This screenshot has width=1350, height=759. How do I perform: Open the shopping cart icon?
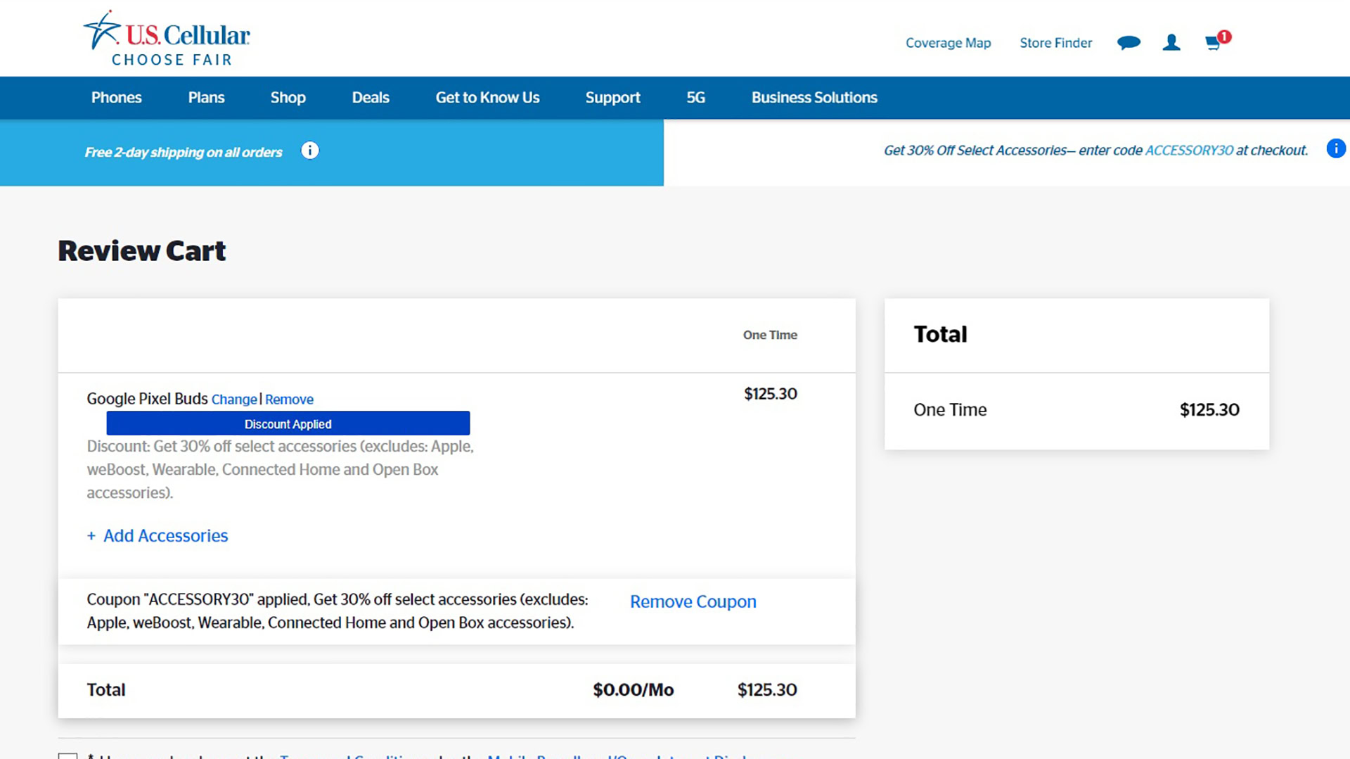[x=1217, y=41]
